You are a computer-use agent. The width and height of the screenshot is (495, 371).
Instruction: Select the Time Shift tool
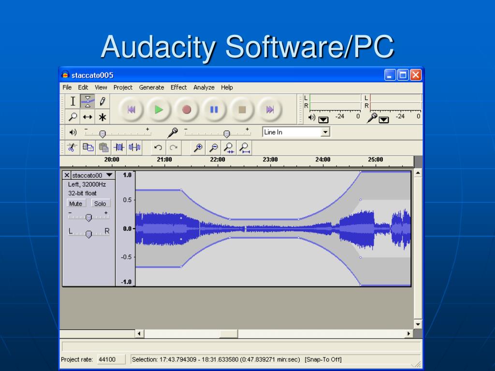87,117
